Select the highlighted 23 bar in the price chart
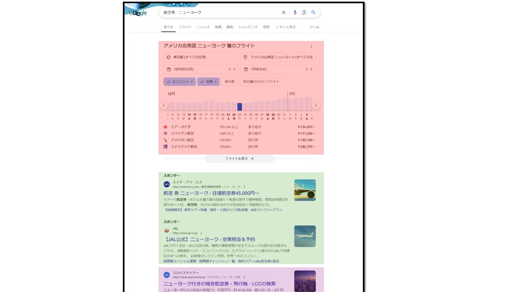Image resolution: width=519 pixels, height=292 pixels. point(240,107)
